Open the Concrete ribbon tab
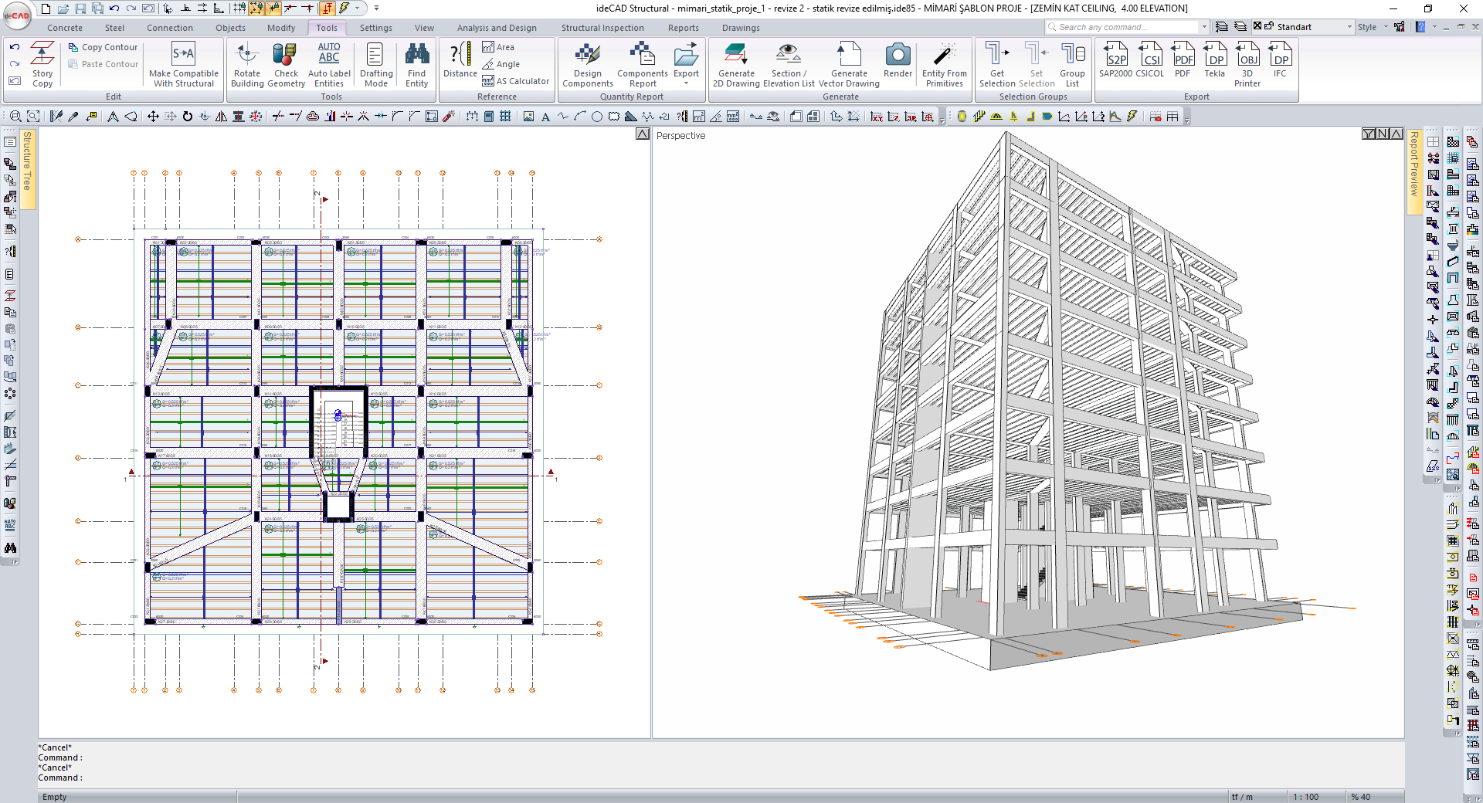 click(65, 28)
